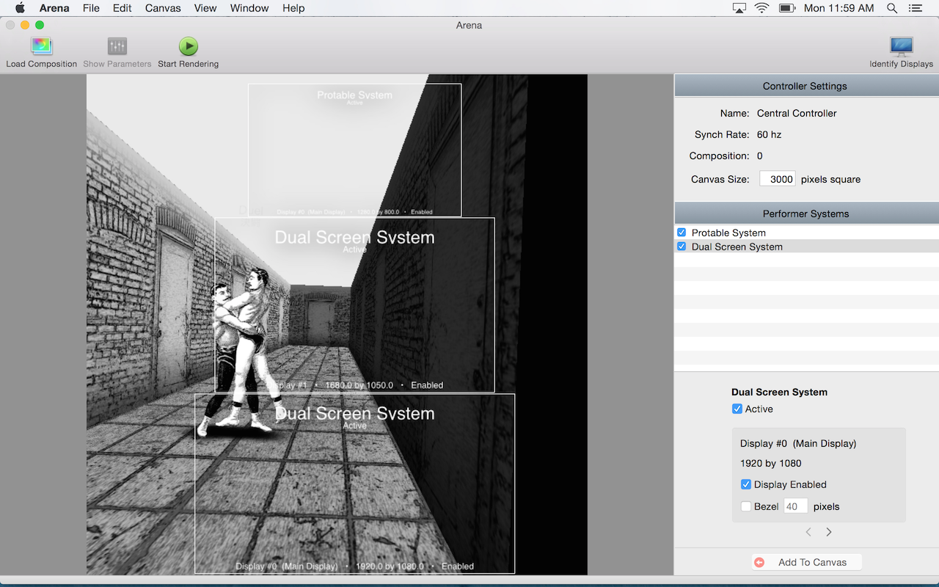Enable the Bezel checkbox

(x=746, y=506)
